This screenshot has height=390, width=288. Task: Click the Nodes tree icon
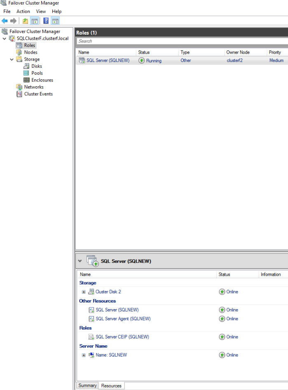19,52
